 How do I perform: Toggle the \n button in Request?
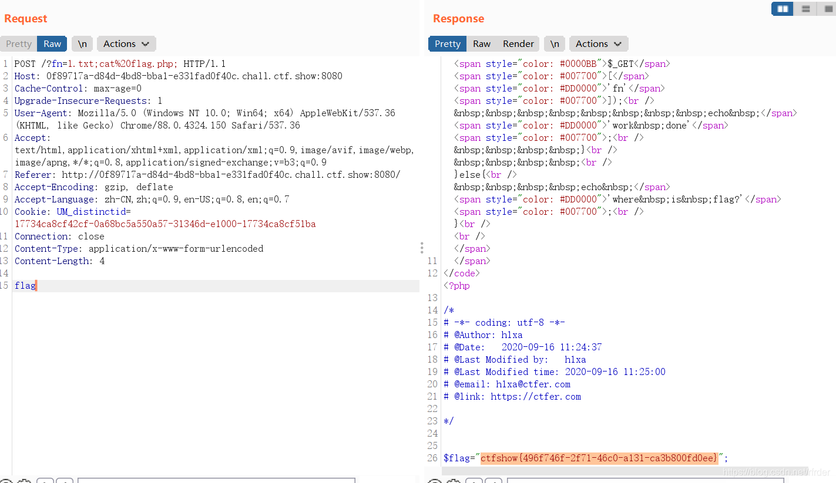82,44
